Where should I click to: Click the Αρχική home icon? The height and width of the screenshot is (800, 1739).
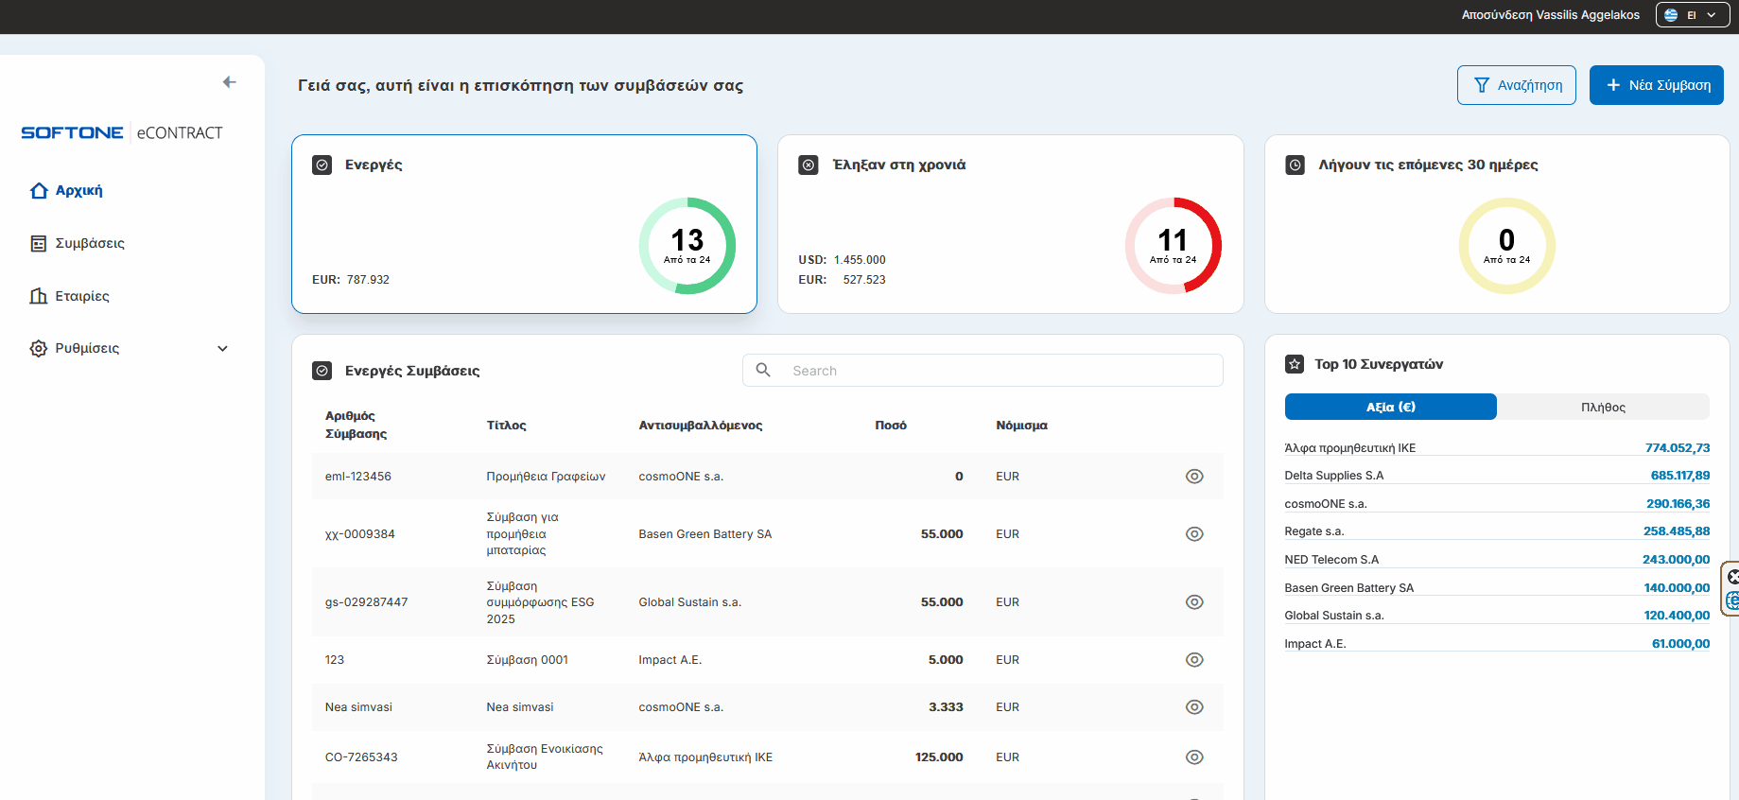click(x=39, y=191)
